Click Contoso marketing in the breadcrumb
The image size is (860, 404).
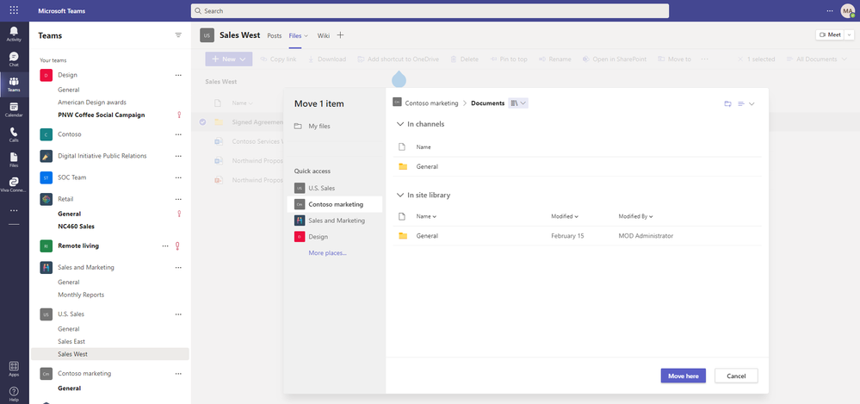431,103
